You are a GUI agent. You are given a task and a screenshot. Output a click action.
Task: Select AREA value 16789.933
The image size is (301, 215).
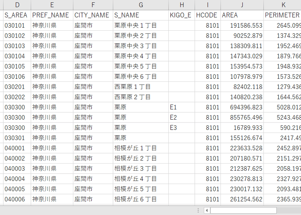[x=242, y=128]
